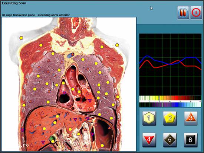
Task: Select the dark diamond level 5 button
Action: click(x=170, y=140)
